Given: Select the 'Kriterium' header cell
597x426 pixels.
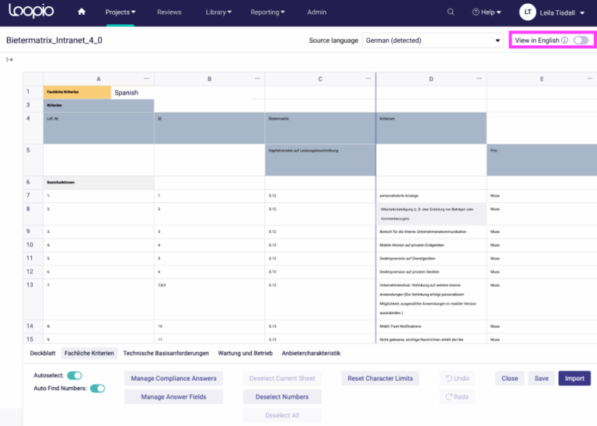Looking at the screenshot, I should point(431,128).
